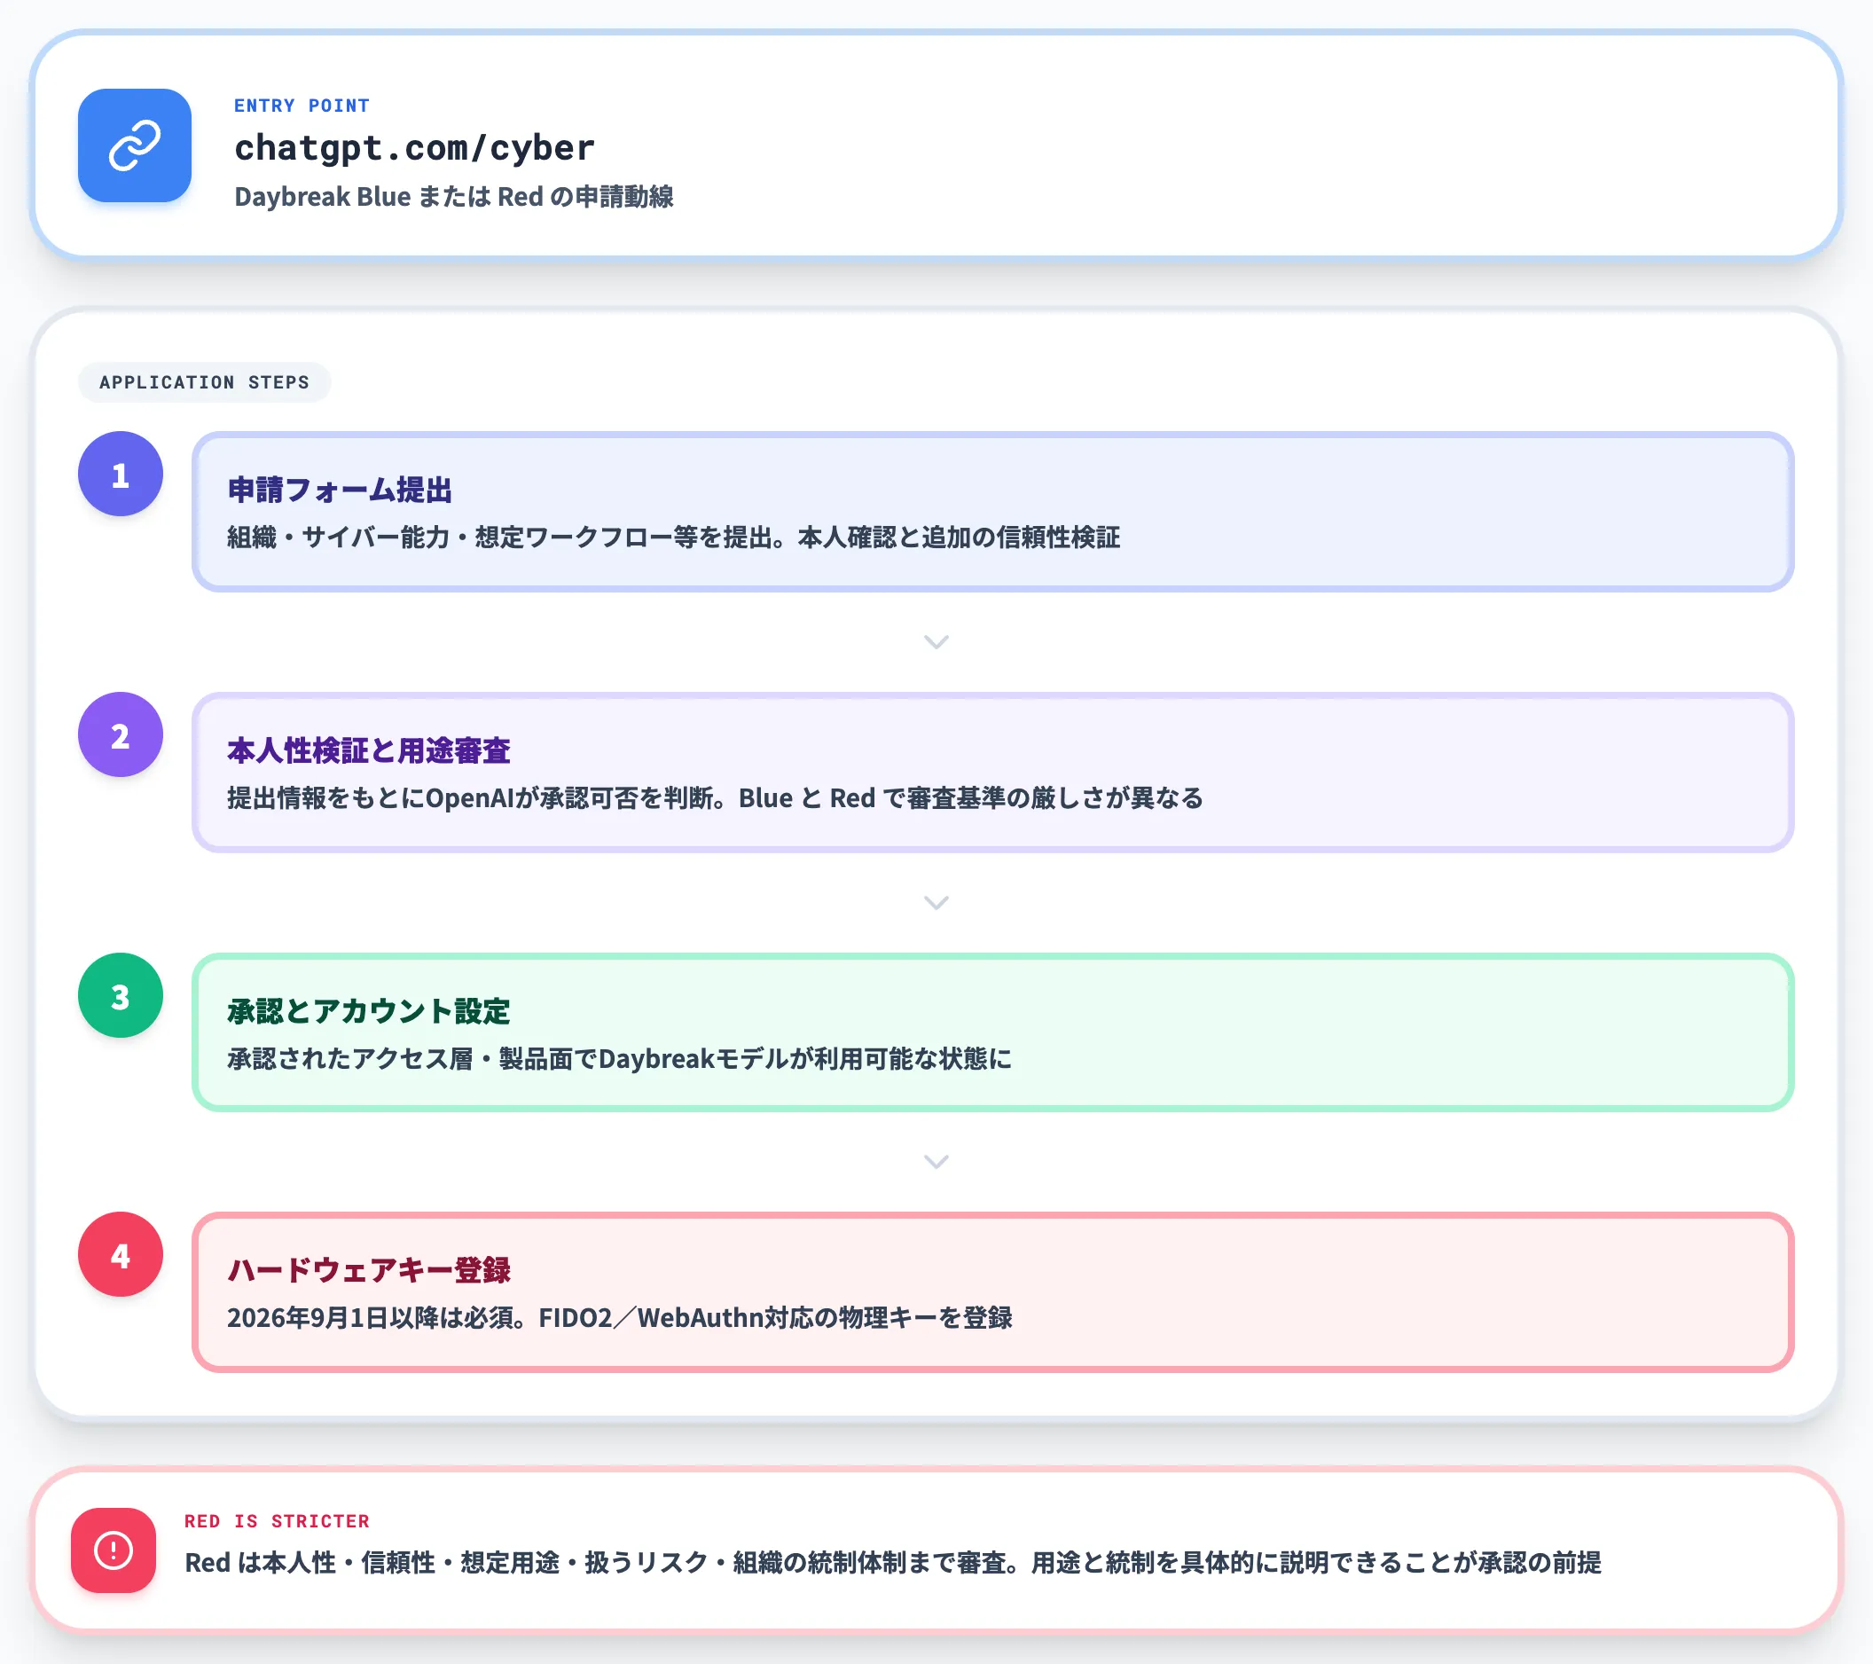Image resolution: width=1873 pixels, height=1664 pixels.
Task: Click the 承認とアカウント設定 heading
Action: tap(368, 1010)
